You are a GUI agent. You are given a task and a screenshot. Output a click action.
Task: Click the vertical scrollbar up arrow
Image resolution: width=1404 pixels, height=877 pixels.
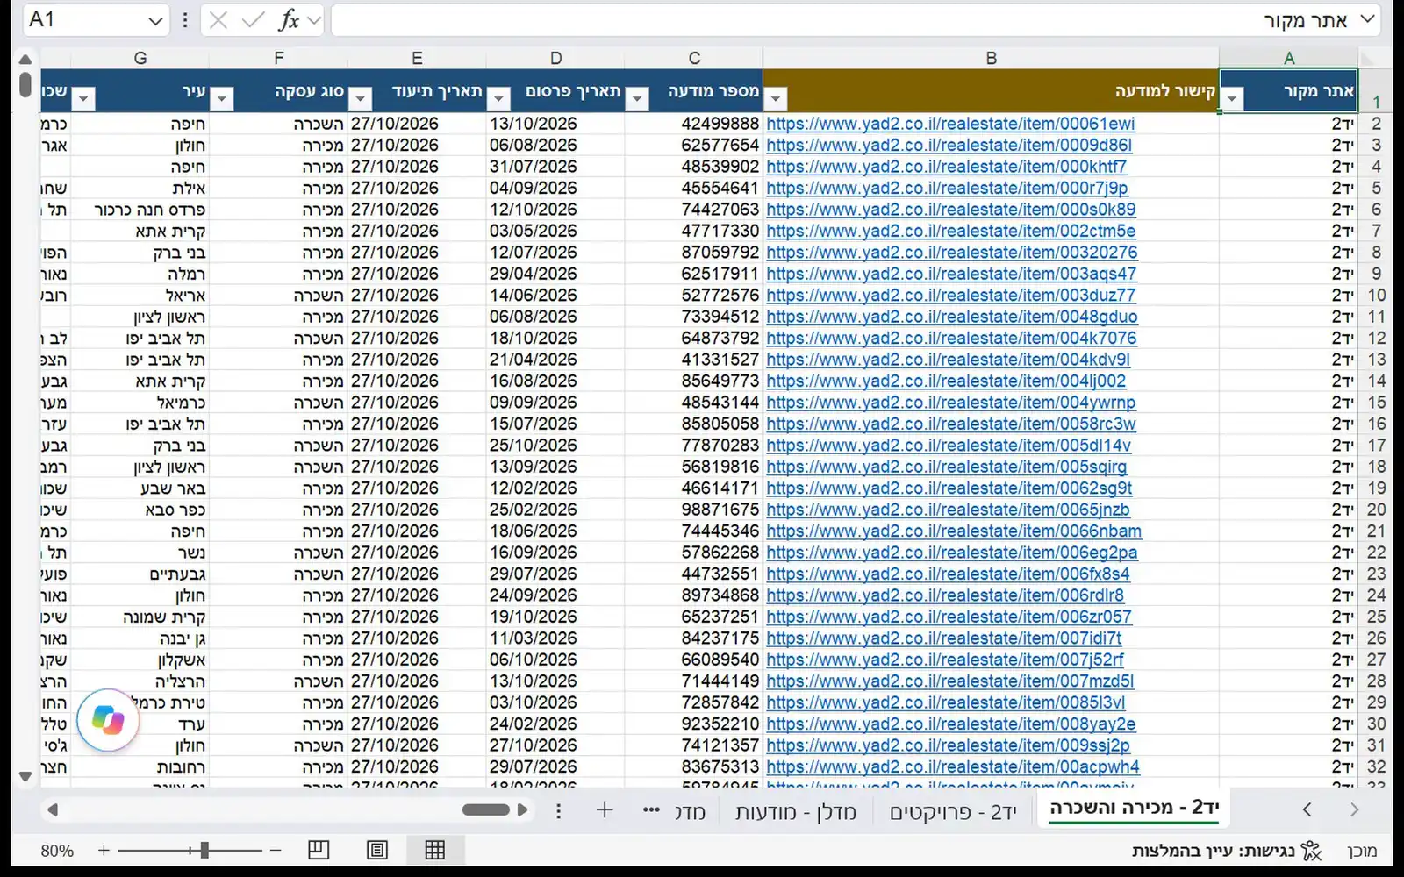pyautogui.click(x=25, y=60)
